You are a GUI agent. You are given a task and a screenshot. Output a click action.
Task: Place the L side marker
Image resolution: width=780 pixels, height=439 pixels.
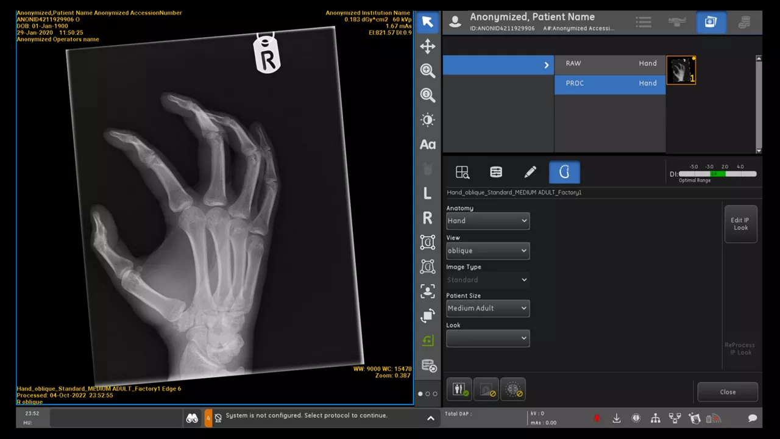pos(428,193)
